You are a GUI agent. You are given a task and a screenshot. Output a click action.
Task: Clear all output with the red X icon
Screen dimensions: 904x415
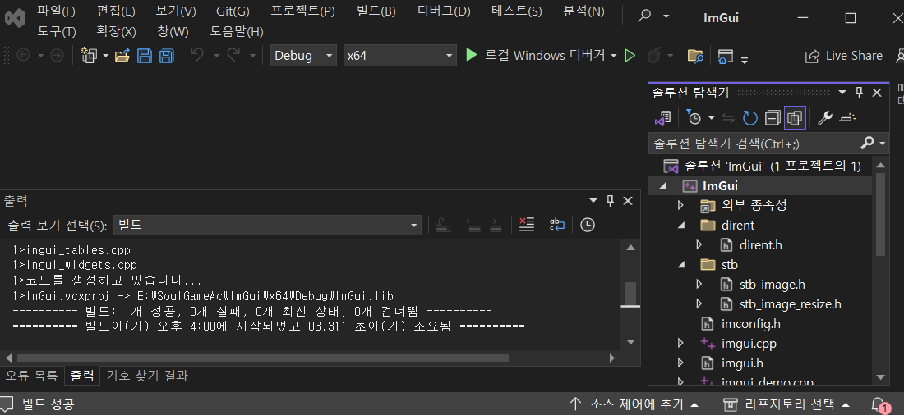pyautogui.click(x=526, y=225)
